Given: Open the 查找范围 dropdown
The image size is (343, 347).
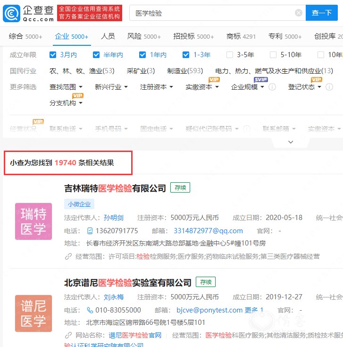Looking at the screenshot, I should pyautogui.click(x=66, y=87).
